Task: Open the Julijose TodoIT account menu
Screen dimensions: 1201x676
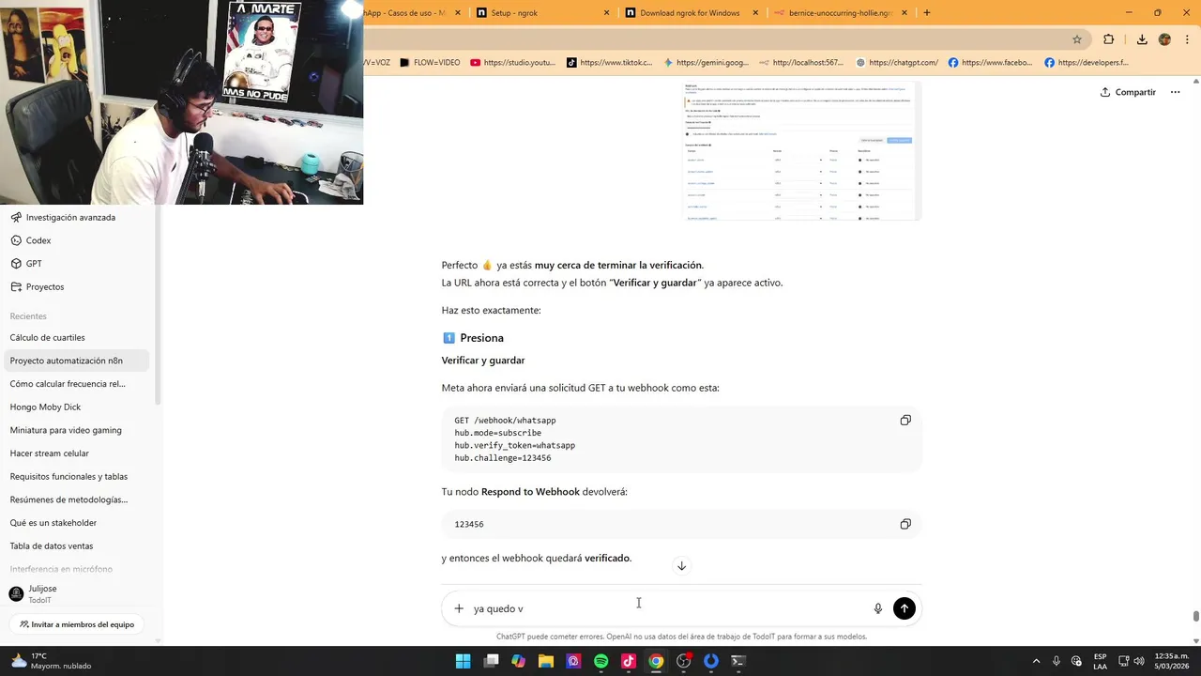Action: 75,594
